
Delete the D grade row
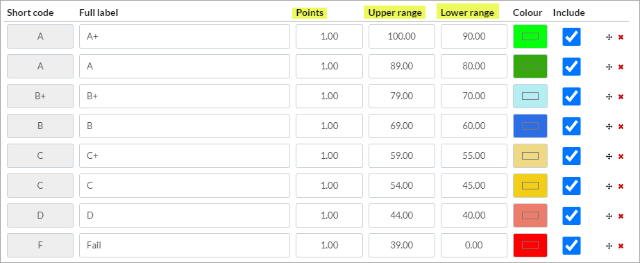click(x=621, y=216)
